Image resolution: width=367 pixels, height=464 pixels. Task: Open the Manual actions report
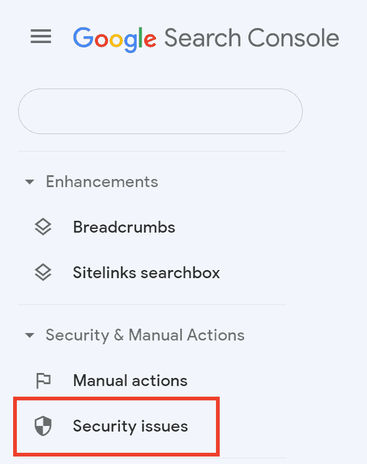tap(130, 380)
